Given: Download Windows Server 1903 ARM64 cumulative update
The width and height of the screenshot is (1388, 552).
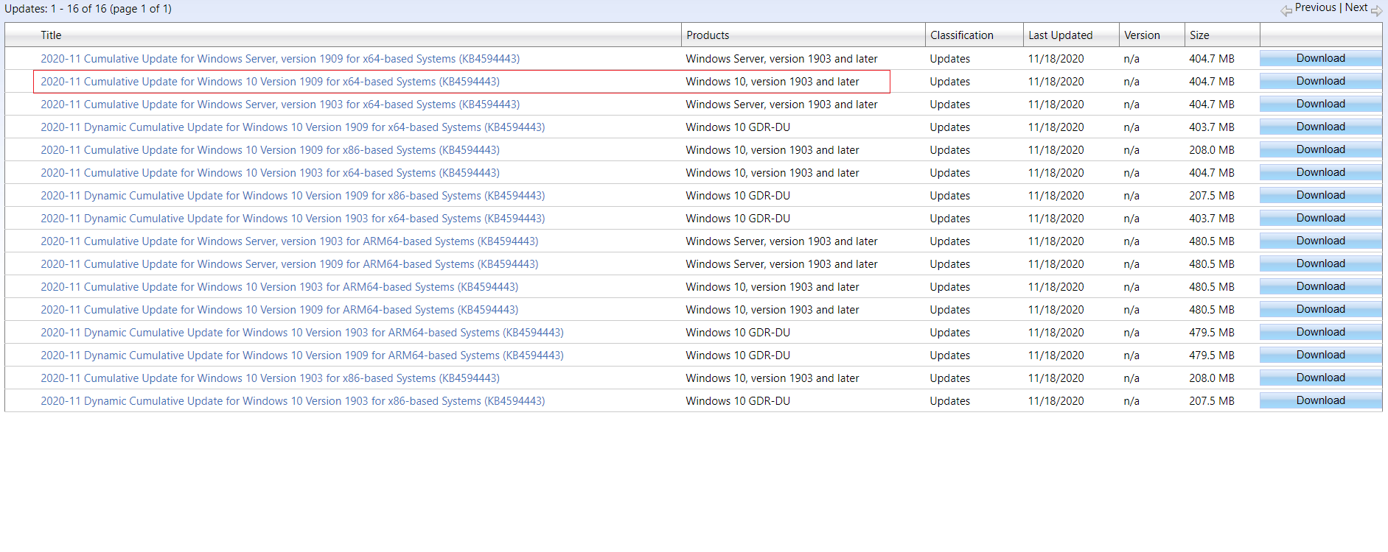Looking at the screenshot, I should (x=1320, y=241).
